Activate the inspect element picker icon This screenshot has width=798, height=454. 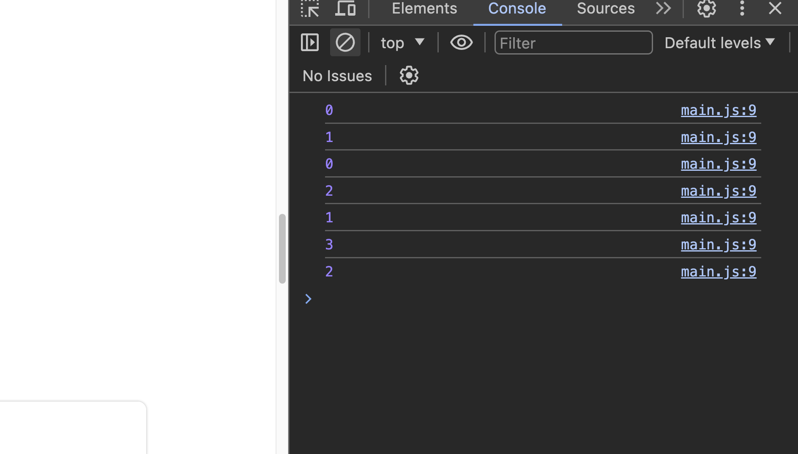tap(310, 8)
